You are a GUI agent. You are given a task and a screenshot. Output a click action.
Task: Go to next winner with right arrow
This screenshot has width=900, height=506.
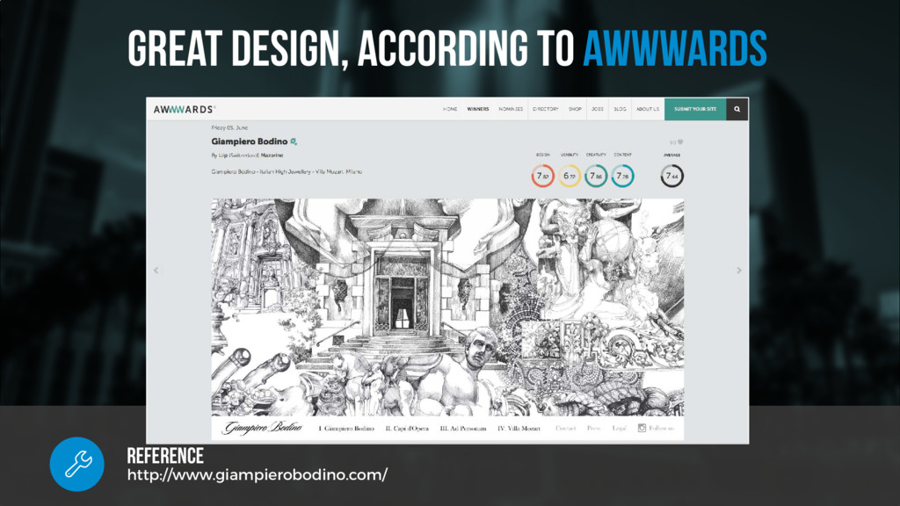(739, 271)
